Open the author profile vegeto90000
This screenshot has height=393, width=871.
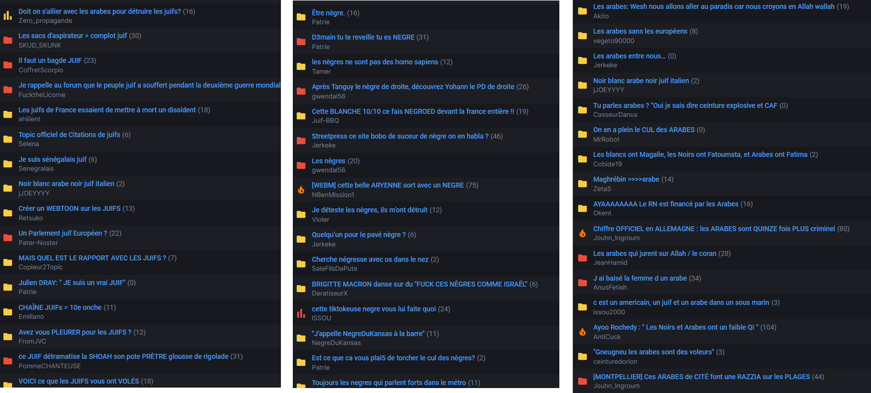click(x=614, y=41)
